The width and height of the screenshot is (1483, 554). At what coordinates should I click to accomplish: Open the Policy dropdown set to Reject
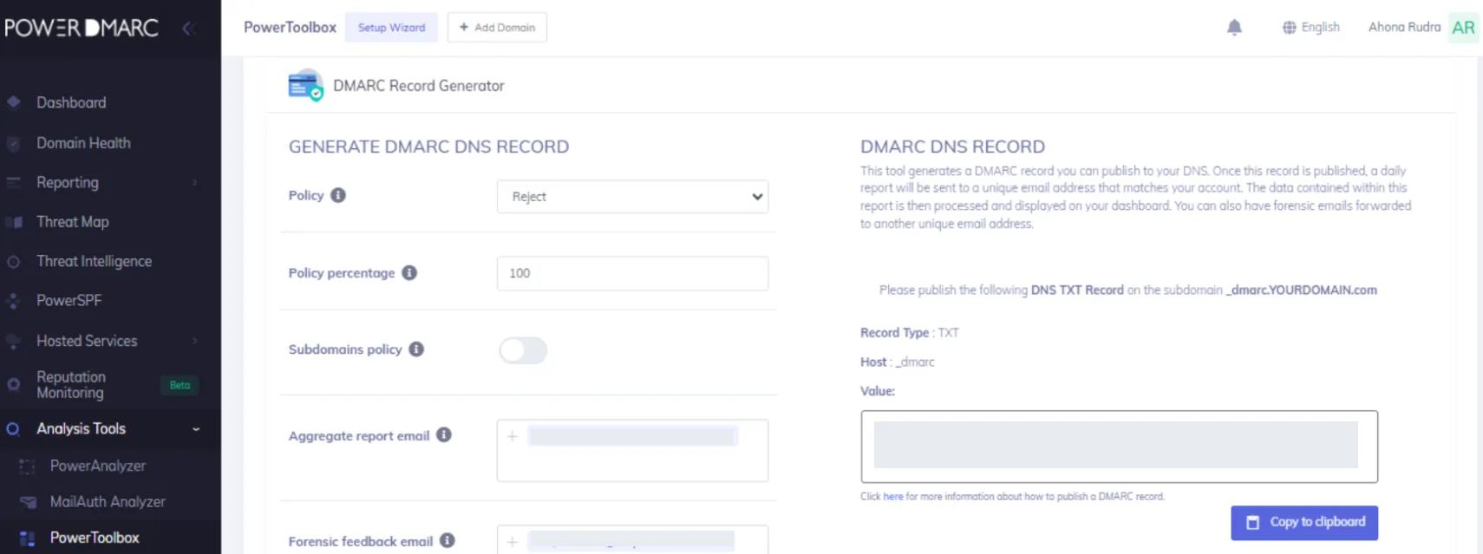pos(632,197)
